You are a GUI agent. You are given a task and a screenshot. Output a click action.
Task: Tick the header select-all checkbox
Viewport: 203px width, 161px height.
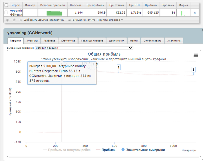click(6, 5)
